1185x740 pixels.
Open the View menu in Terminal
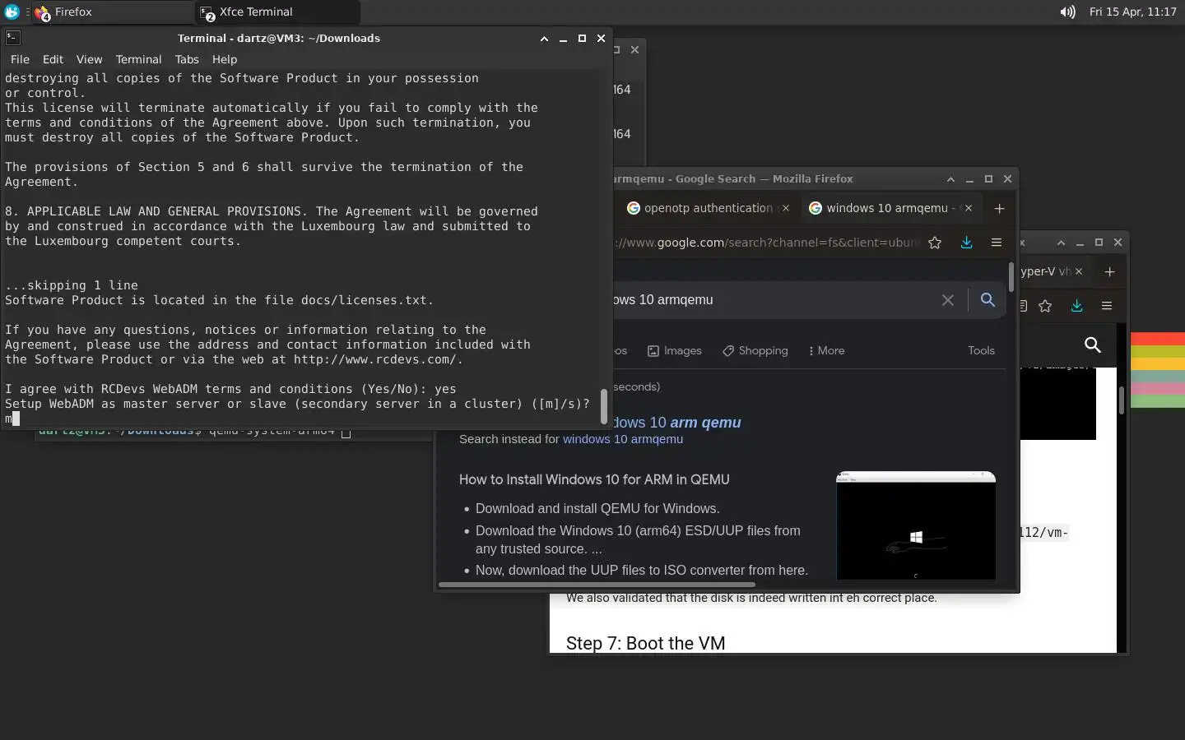point(89,59)
